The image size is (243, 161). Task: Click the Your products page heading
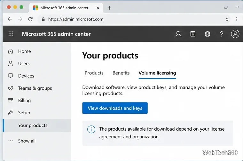(x=110, y=55)
